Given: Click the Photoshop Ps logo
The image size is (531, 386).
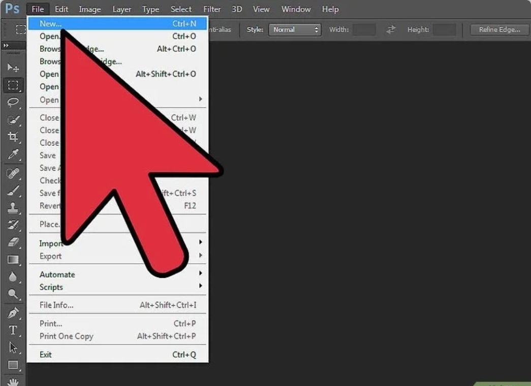Looking at the screenshot, I should point(13,9).
